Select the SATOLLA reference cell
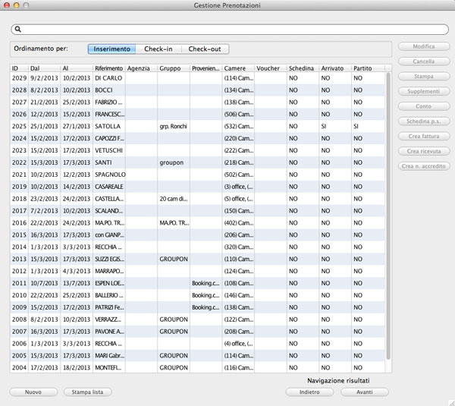The height and width of the screenshot is (406, 455). point(109,126)
